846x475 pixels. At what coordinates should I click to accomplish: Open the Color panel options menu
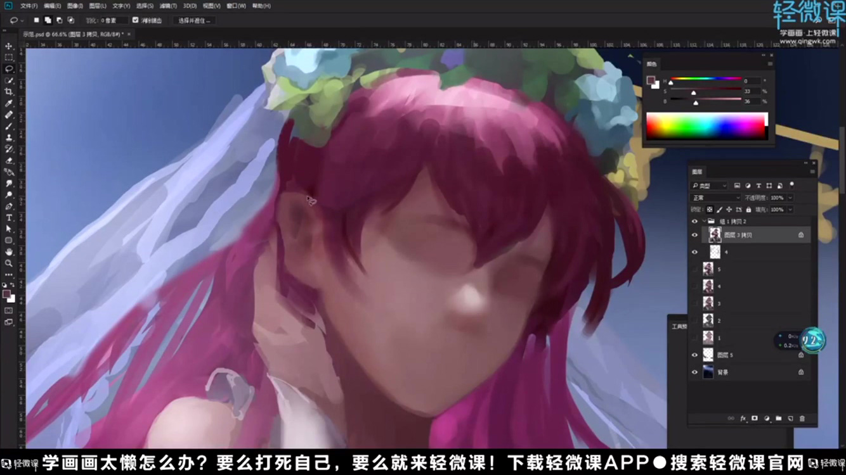click(771, 64)
